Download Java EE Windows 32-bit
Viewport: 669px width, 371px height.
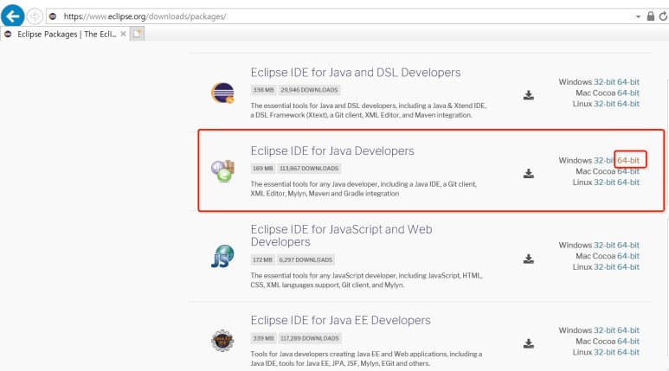click(604, 330)
